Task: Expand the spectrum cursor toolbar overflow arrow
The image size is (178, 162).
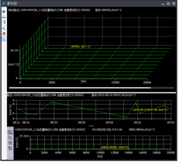Action: tap(10, 158)
